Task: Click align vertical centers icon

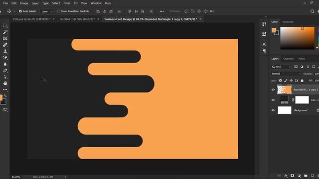Action: 136,11
